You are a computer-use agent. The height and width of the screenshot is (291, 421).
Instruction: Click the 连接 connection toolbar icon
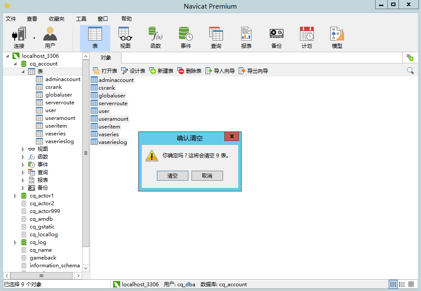pos(19,38)
